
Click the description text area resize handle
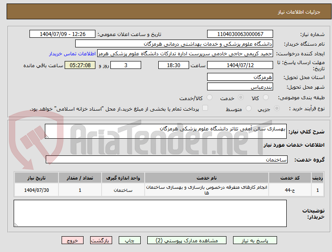click(47, 137)
